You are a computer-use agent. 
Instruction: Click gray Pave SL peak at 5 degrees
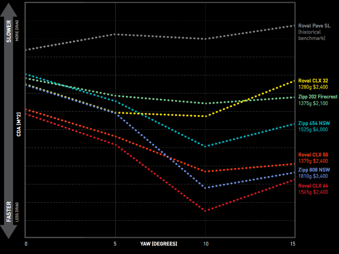click(116, 34)
